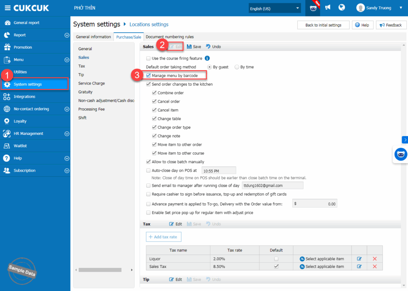Select the By time radio option
408x291 pixels.
pyautogui.click(x=237, y=67)
